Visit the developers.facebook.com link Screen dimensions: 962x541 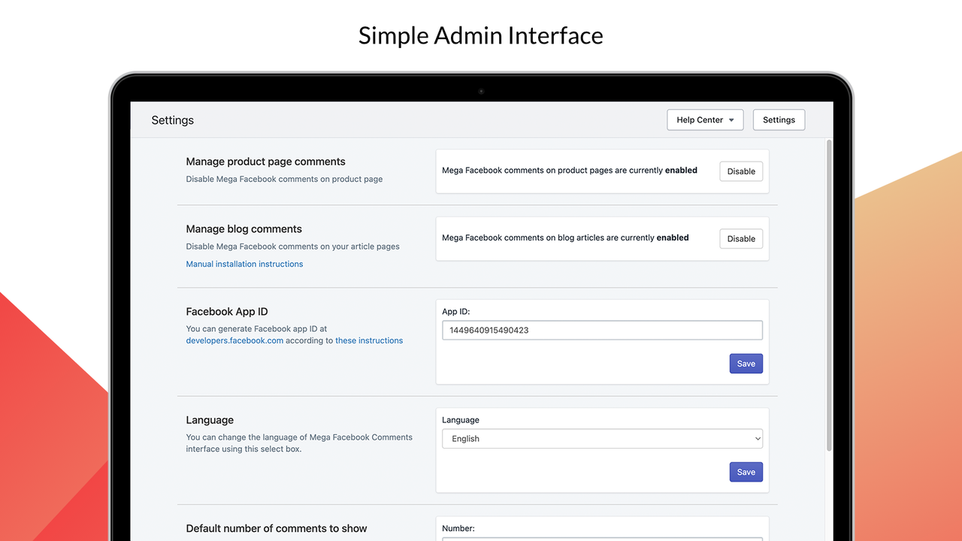pos(234,340)
